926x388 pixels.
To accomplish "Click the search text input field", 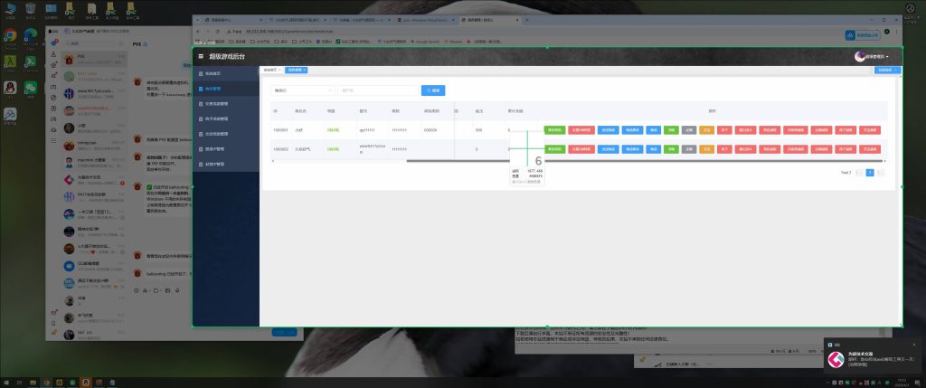I will 377,90.
